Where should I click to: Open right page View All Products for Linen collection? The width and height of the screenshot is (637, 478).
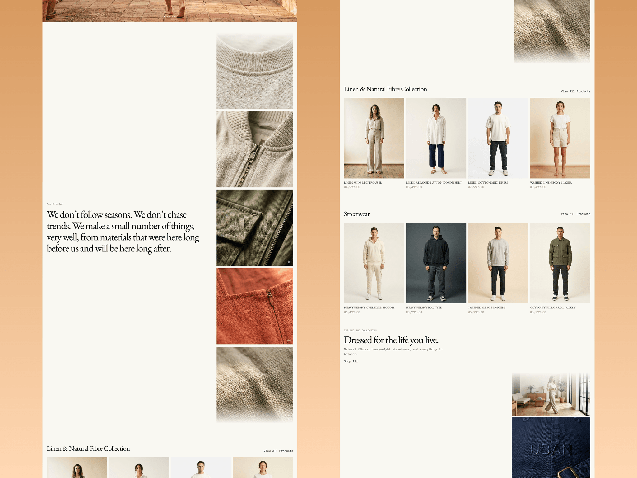tap(575, 91)
